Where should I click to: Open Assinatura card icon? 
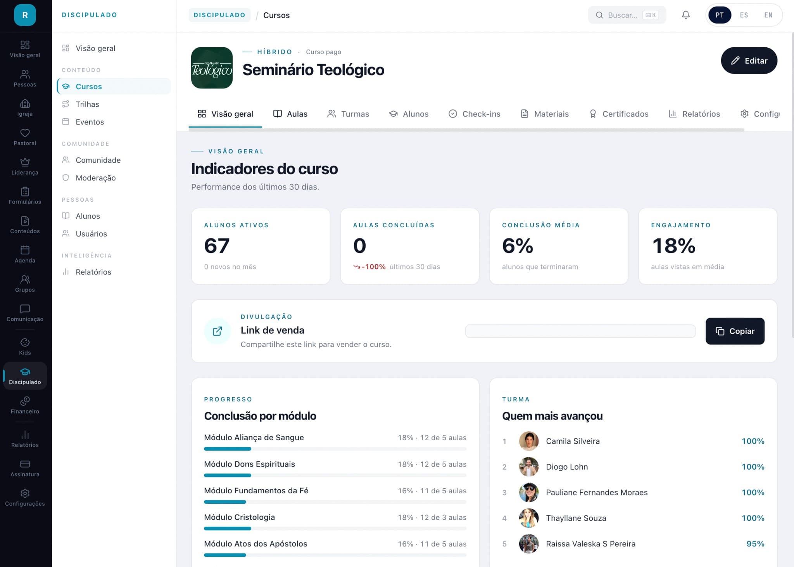[x=25, y=464]
